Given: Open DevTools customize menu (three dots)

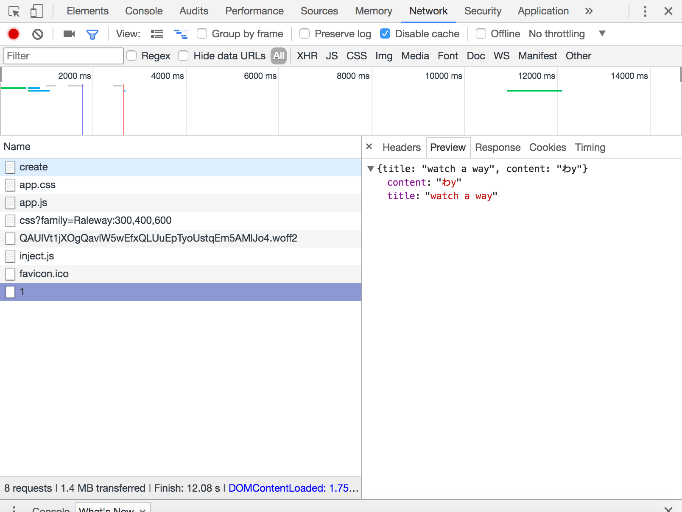Looking at the screenshot, I should point(645,11).
